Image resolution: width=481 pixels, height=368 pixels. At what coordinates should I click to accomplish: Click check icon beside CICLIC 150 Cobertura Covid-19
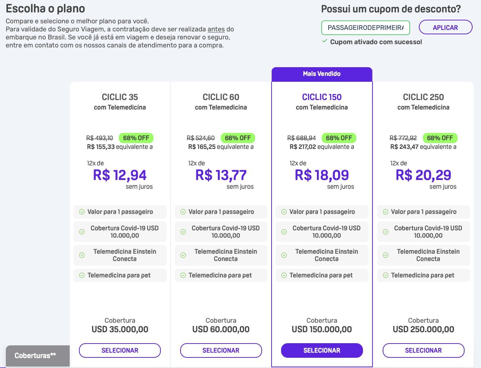(x=284, y=232)
